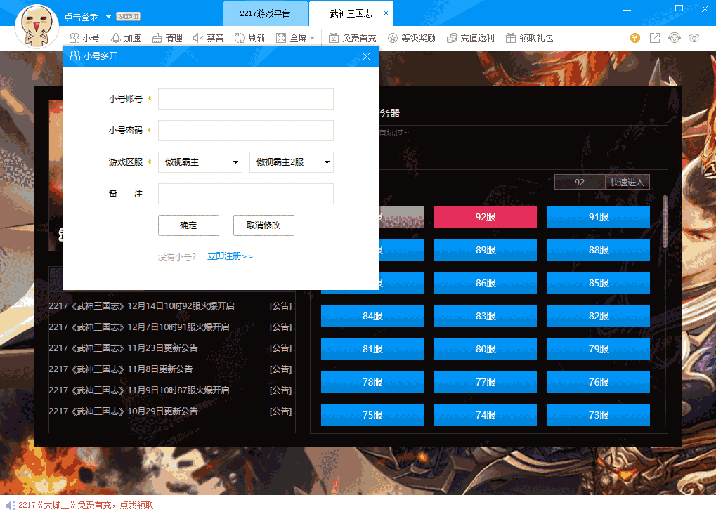Open 免费首充 free recharge icon
Screen dimensions: 716x514
(334, 38)
